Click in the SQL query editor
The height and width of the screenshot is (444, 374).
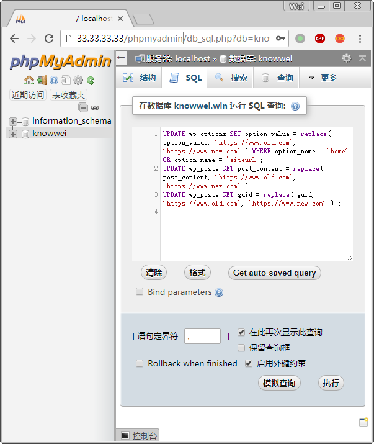point(242,194)
